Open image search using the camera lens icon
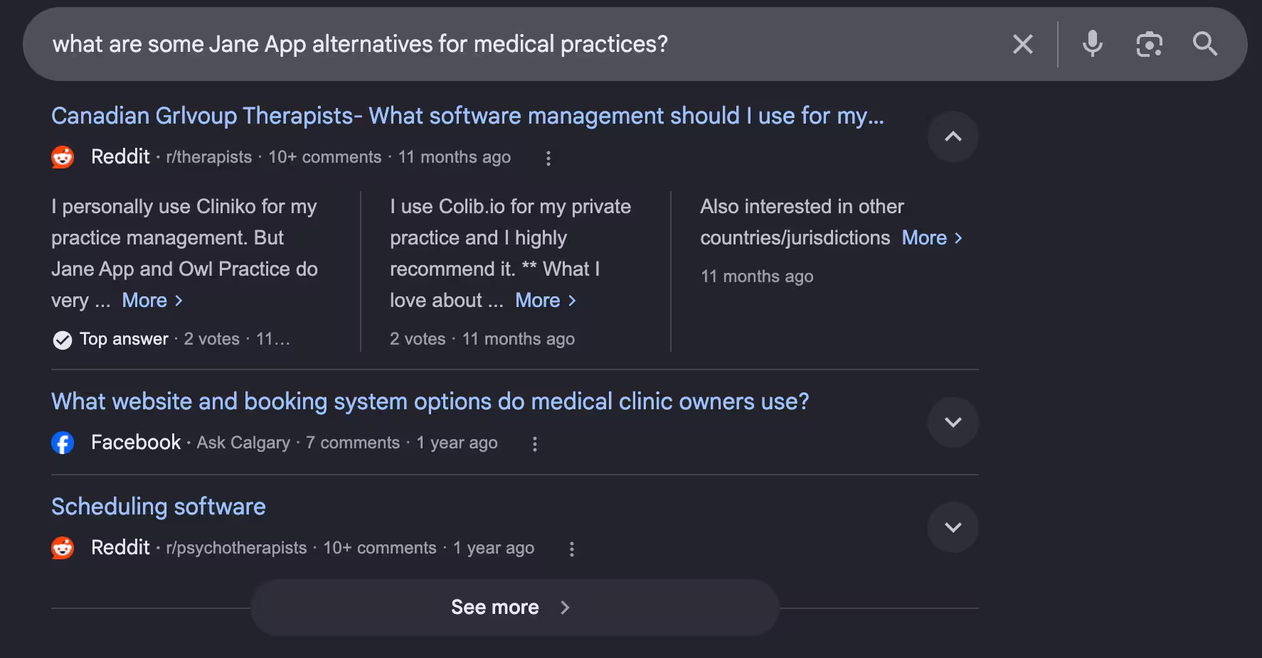The image size is (1262, 658). pyautogui.click(x=1149, y=44)
